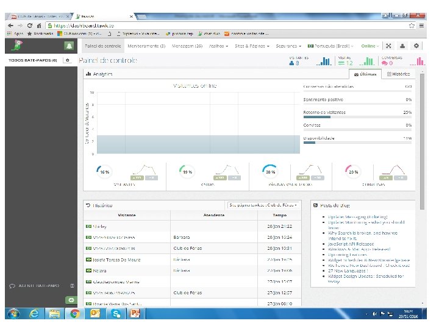This screenshot has width=439, height=329.
Task: Click gear icon beside TODOS BATE-PAPOS
Action: pyautogui.click(x=68, y=60)
